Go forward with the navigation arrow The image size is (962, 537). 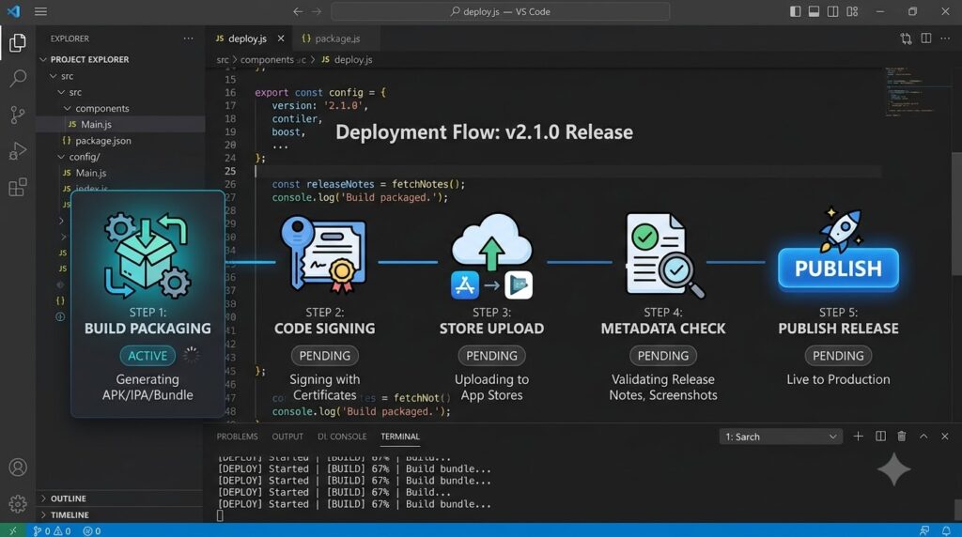pyautogui.click(x=317, y=11)
